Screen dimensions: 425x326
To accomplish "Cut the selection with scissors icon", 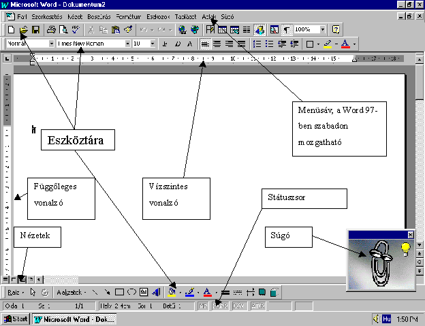I will tap(91, 29).
